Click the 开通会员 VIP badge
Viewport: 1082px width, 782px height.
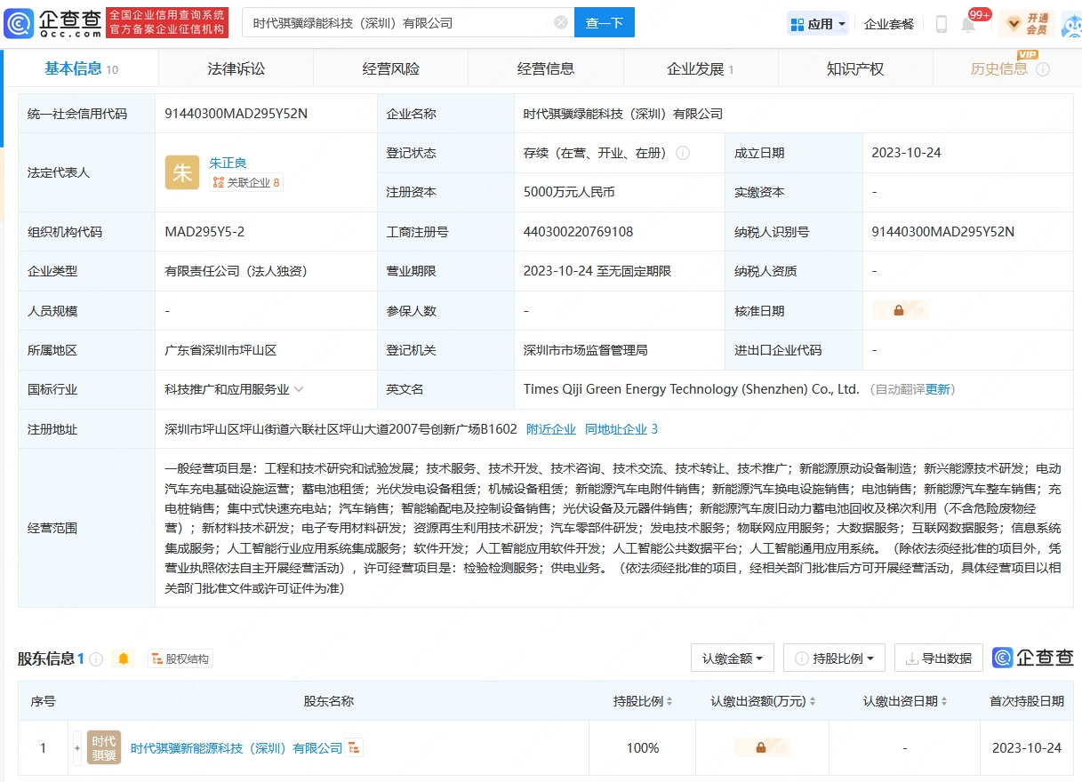tap(1027, 24)
